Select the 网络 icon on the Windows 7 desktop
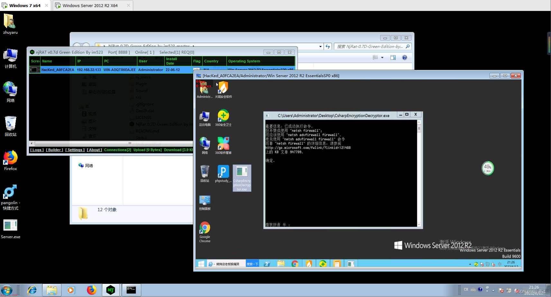Screen dimensions: 551x297 [x=10, y=92]
